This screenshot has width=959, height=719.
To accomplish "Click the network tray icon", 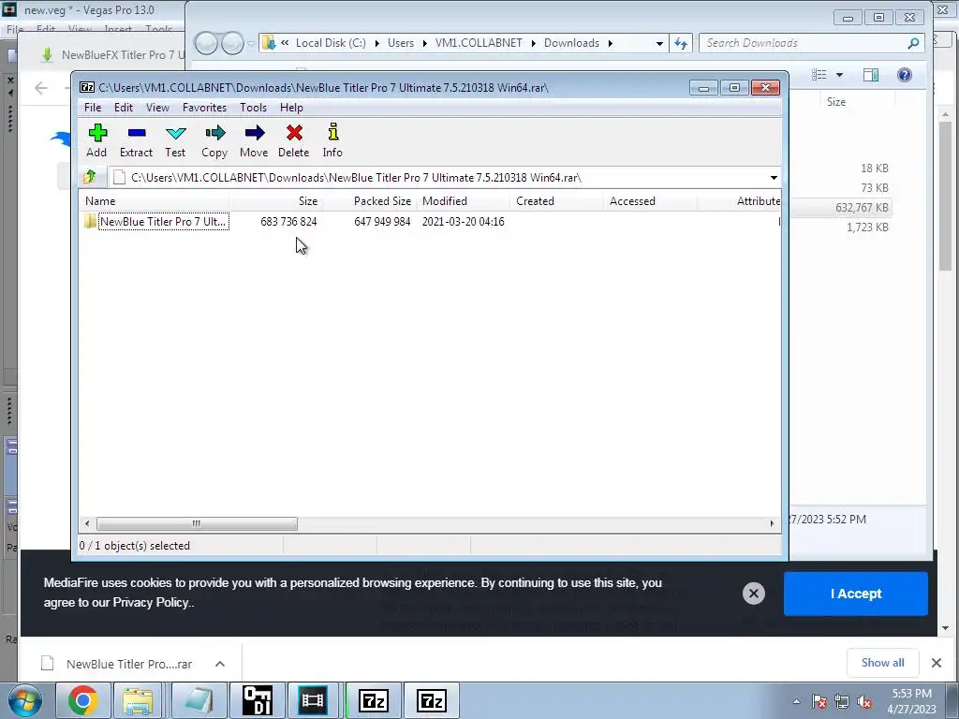I will pyautogui.click(x=842, y=702).
